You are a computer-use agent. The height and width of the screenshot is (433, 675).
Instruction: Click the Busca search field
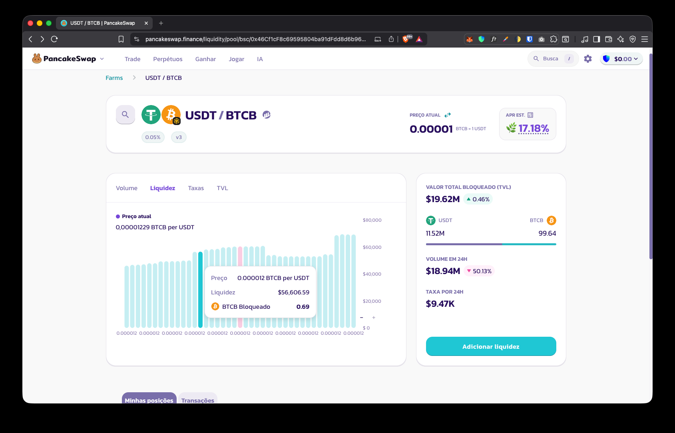tap(553, 59)
